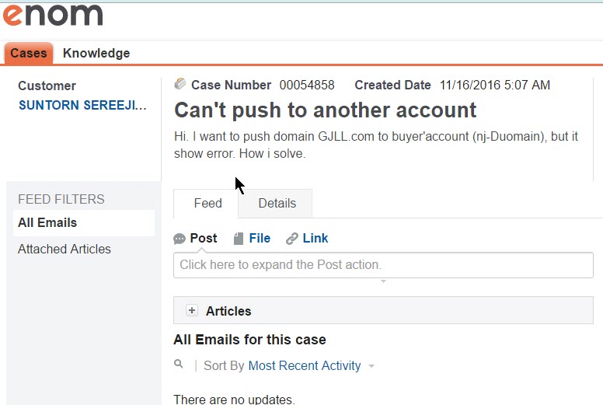Image resolution: width=603 pixels, height=405 pixels.
Task: Click the search magnifier icon
Action: coord(179,364)
